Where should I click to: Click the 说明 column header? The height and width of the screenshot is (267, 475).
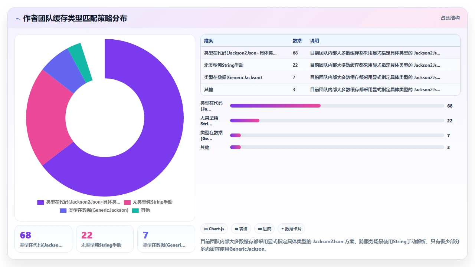tap(315, 41)
